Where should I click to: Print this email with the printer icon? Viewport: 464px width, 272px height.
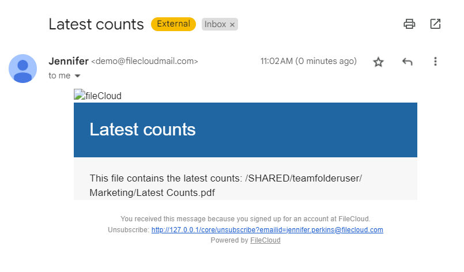click(x=409, y=24)
